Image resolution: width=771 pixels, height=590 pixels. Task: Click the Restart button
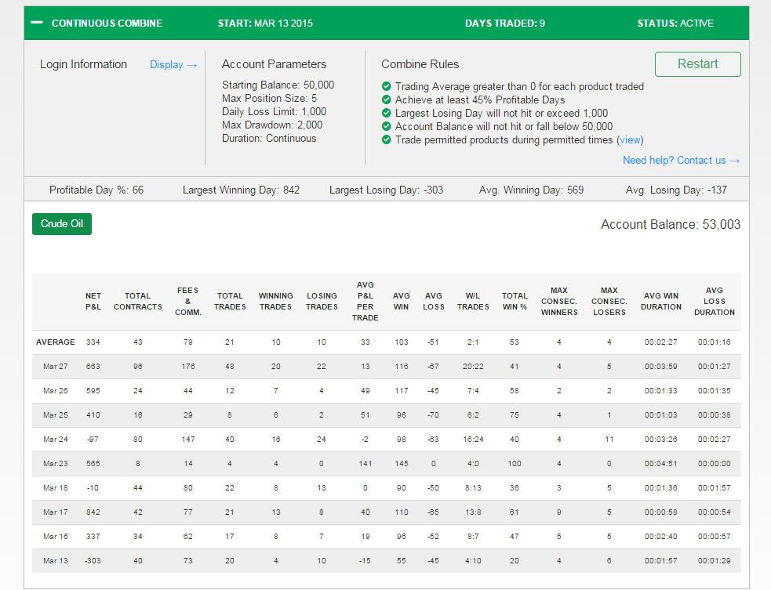(x=698, y=64)
